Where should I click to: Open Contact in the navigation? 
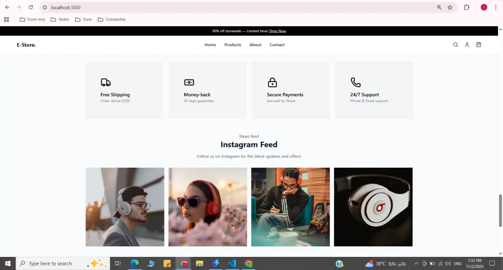[277, 45]
